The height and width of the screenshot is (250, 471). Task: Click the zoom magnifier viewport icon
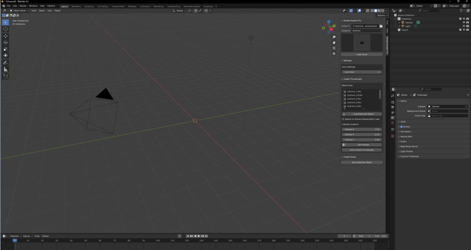tap(334, 37)
